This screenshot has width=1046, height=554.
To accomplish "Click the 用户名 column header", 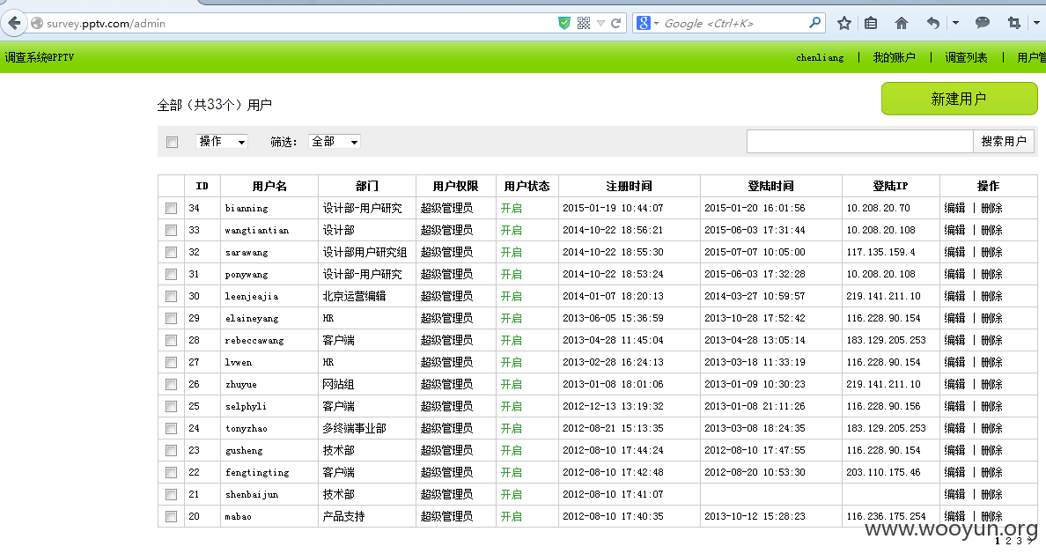I will coord(269,186).
